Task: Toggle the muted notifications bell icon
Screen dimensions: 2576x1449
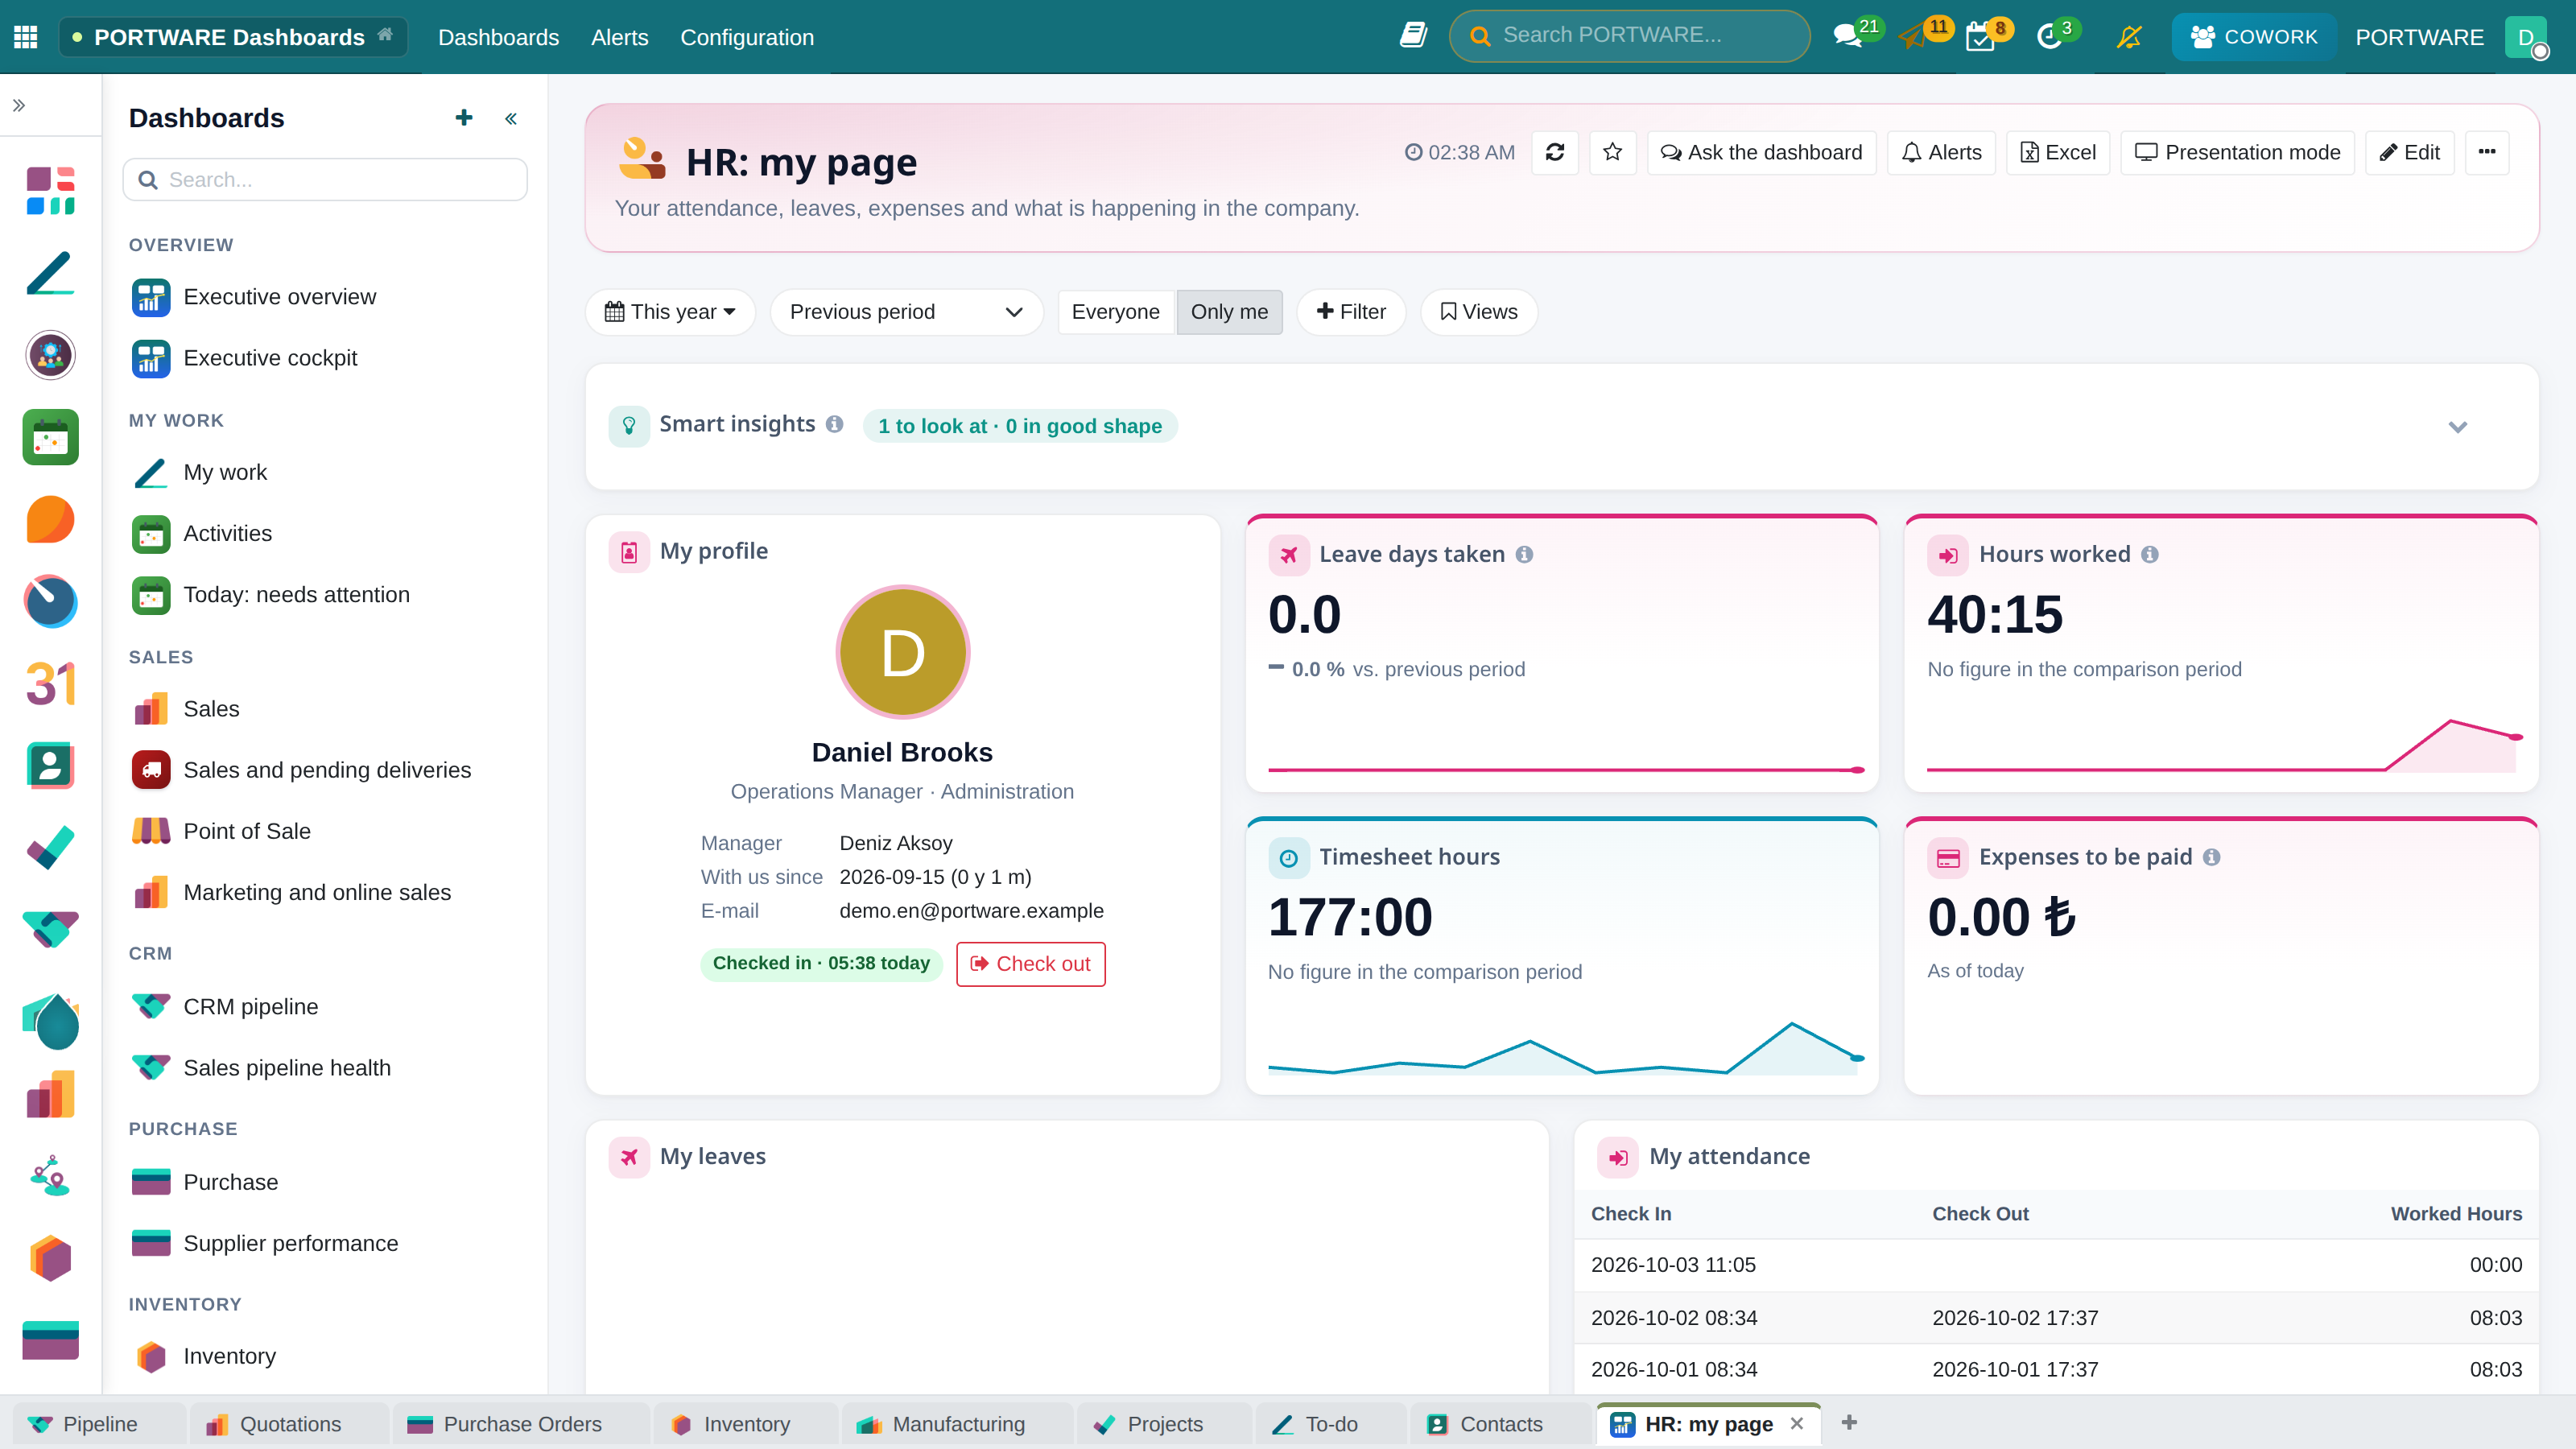Action: [x=2129, y=37]
